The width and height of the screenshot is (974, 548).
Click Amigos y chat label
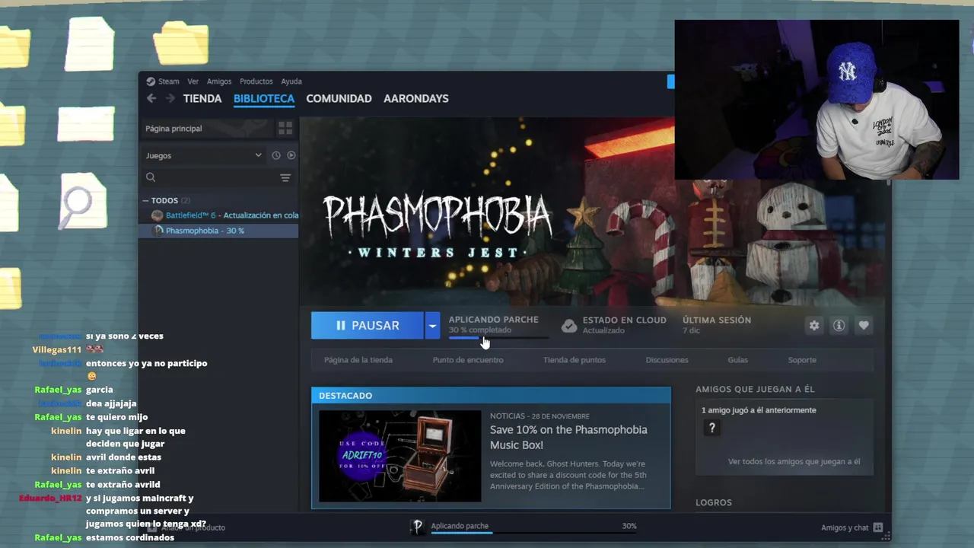(845, 527)
